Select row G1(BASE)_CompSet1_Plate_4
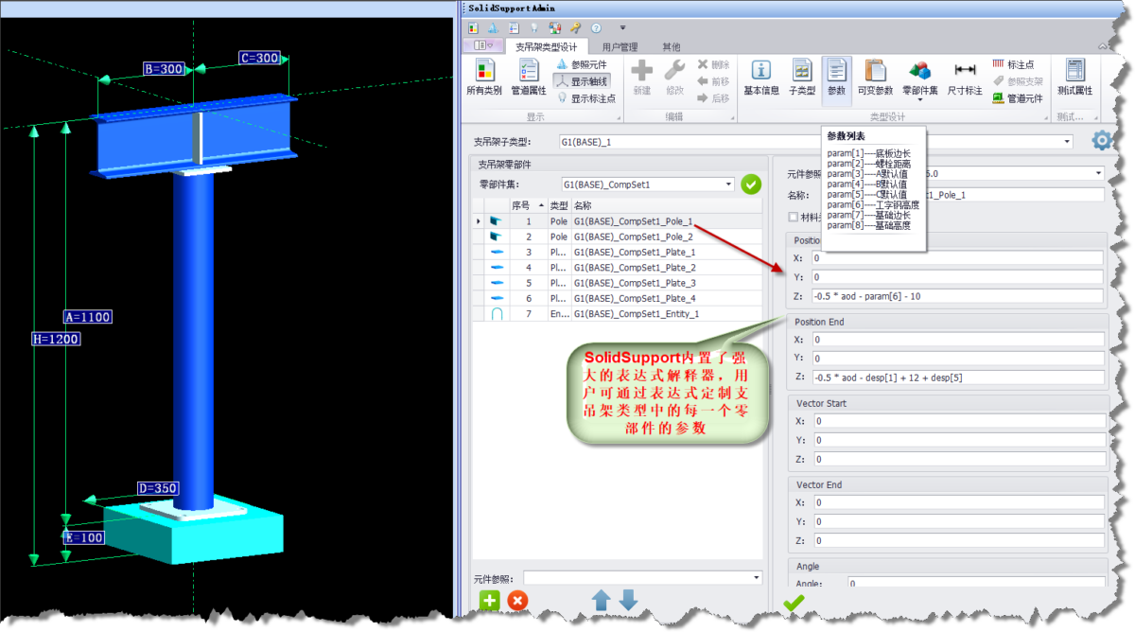The width and height of the screenshot is (1135, 632). (x=617, y=298)
